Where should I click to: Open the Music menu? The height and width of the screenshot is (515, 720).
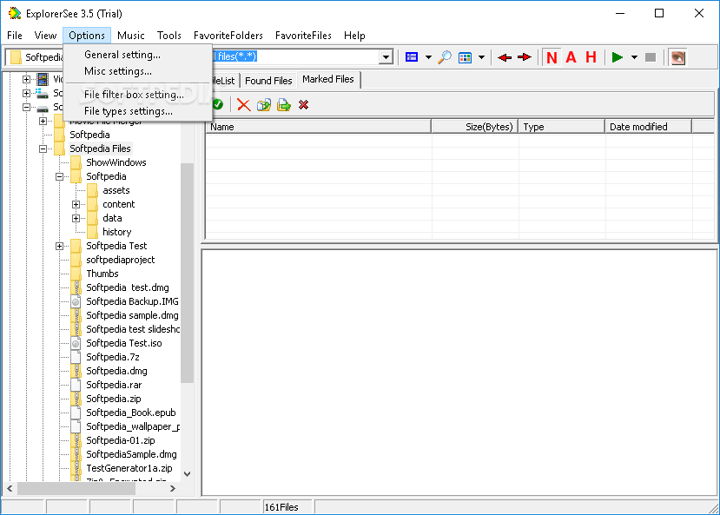(131, 36)
